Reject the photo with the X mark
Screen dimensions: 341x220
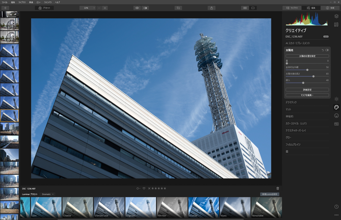[149, 188]
